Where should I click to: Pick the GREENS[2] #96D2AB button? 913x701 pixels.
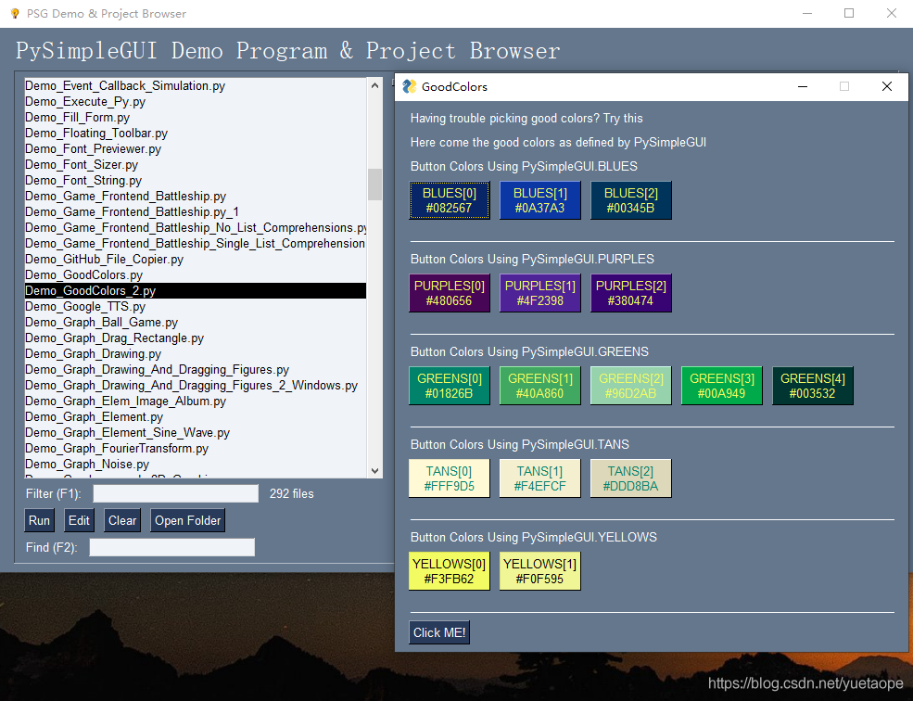630,386
